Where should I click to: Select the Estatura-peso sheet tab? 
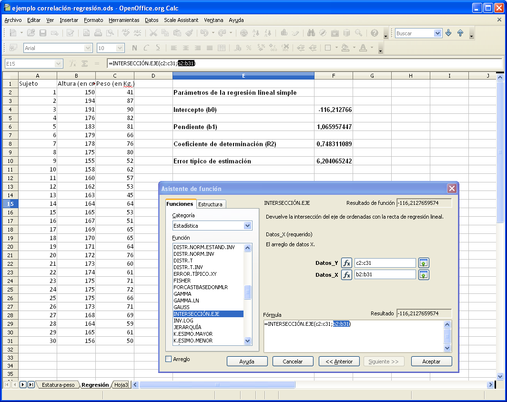(x=58, y=385)
